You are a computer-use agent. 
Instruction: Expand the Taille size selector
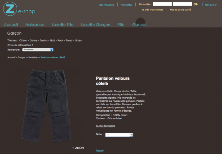click(119, 135)
